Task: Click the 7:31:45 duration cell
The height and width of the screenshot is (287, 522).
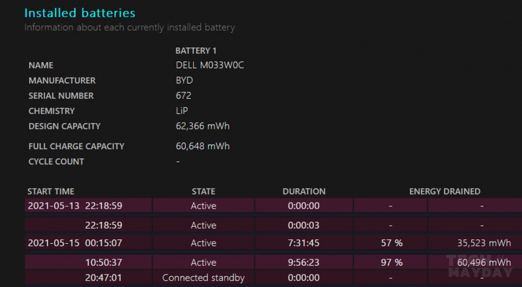Action: pyautogui.click(x=304, y=243)
